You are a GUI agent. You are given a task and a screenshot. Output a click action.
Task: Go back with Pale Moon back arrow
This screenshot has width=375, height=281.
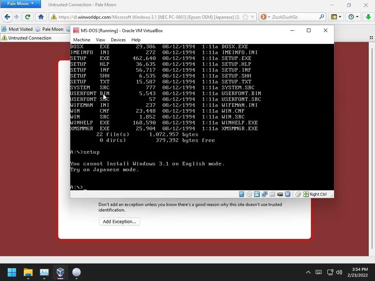7,17
